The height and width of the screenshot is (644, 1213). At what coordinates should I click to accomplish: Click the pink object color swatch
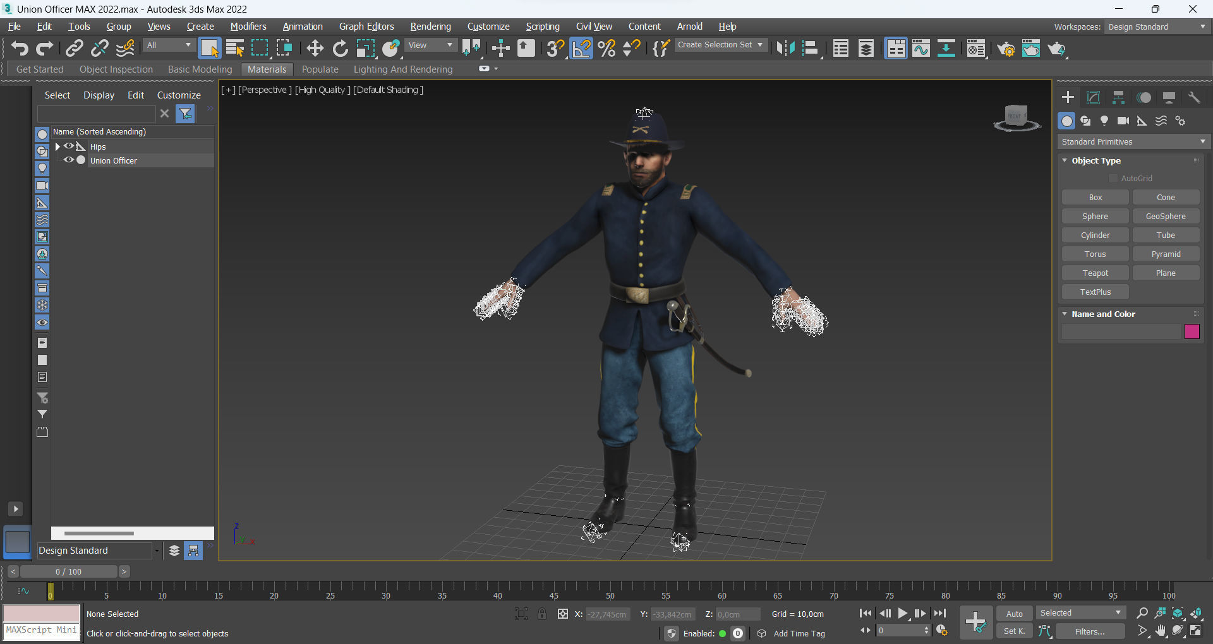point(1192,331)
